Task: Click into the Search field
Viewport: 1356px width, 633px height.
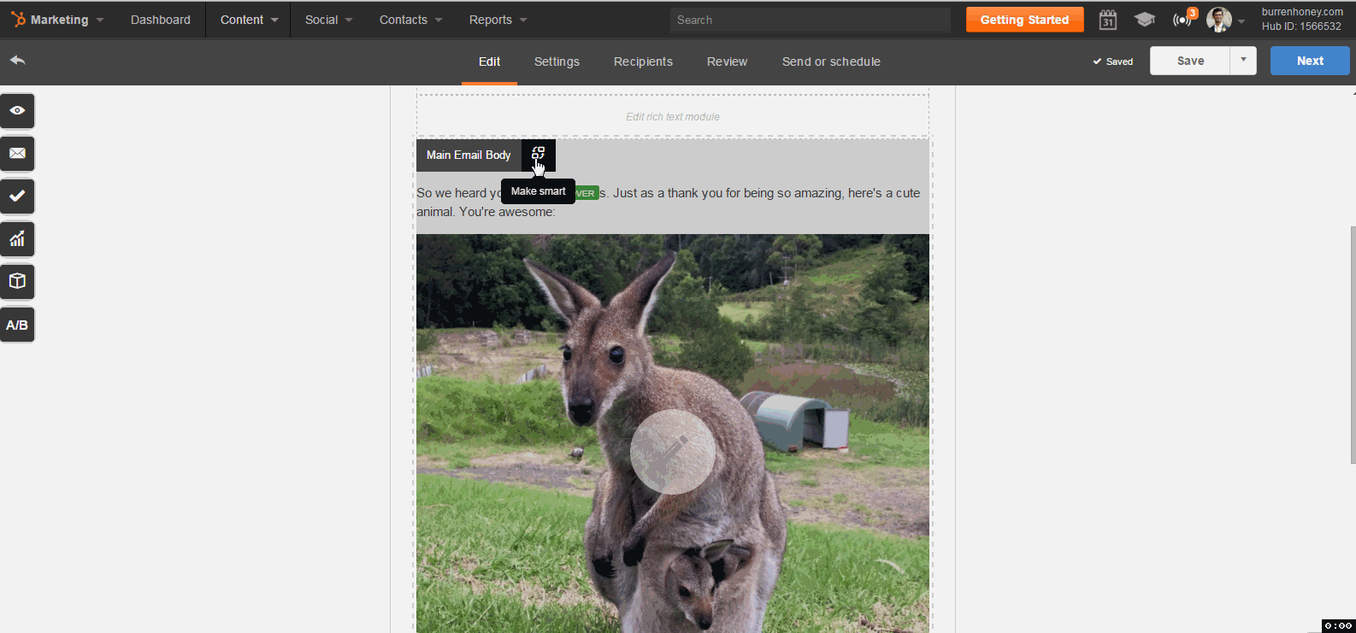Action: pos(811,20)
